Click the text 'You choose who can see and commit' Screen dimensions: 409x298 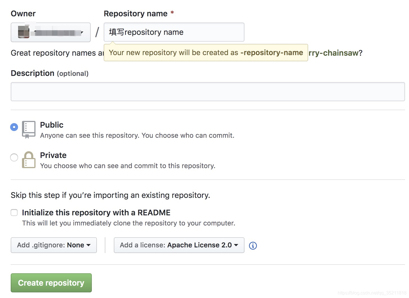(x=128, y=166)
